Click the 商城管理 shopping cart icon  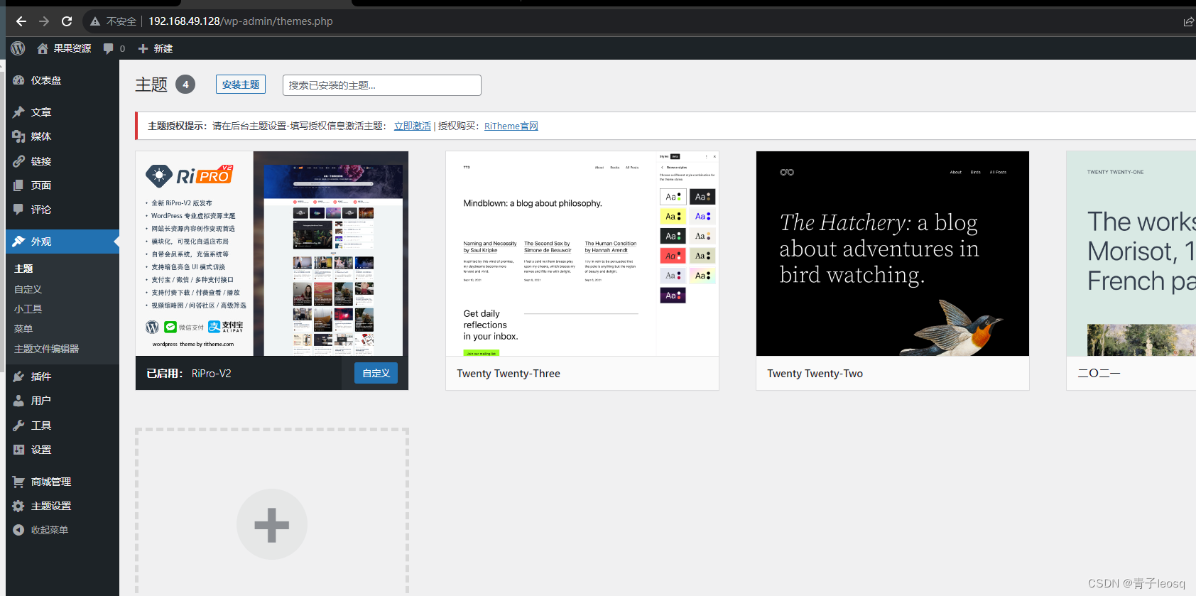(x=18, y=482)
